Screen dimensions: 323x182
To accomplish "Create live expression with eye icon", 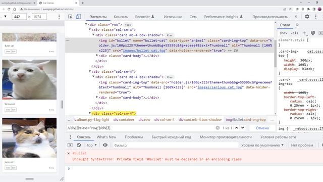I will pos(105,145).
